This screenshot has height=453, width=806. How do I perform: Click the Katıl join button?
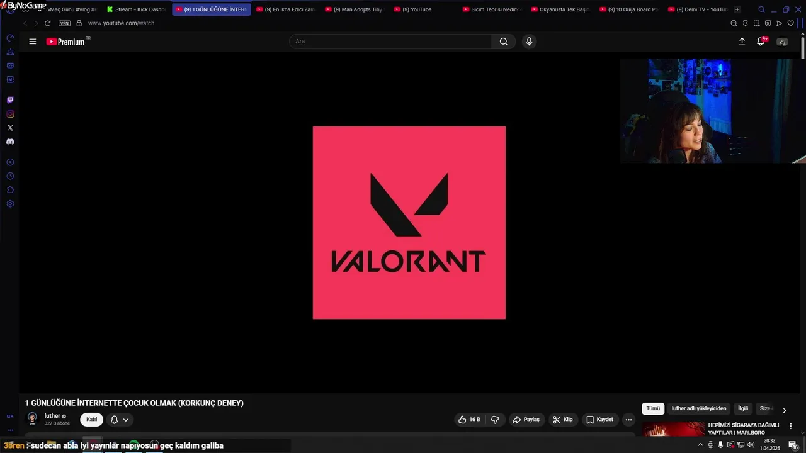(91, 420)
